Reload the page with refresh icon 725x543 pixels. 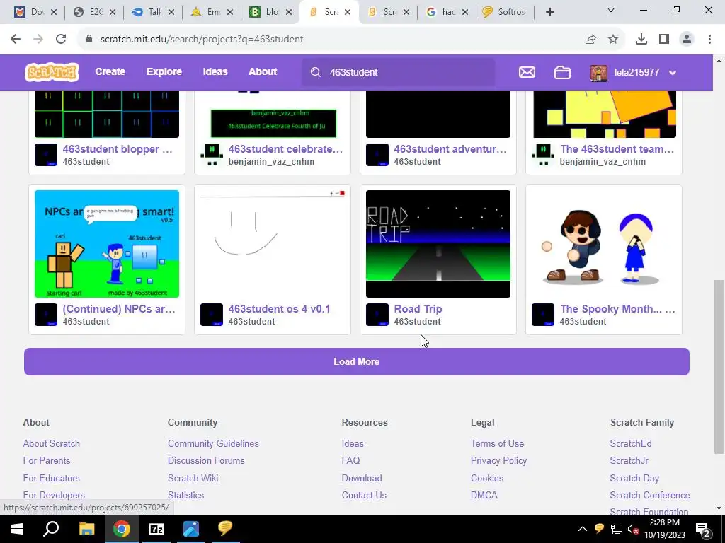tap(61, 40)
